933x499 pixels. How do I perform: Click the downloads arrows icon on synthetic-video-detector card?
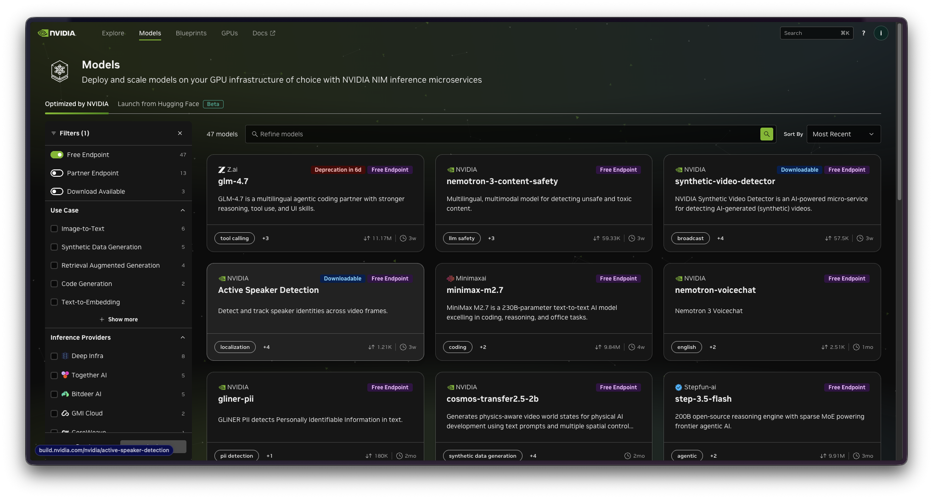pos(828,238)
